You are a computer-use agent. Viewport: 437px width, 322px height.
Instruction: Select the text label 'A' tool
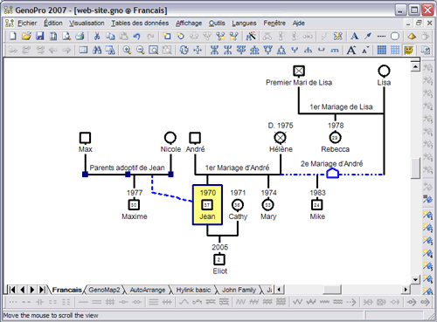point(355,37)
